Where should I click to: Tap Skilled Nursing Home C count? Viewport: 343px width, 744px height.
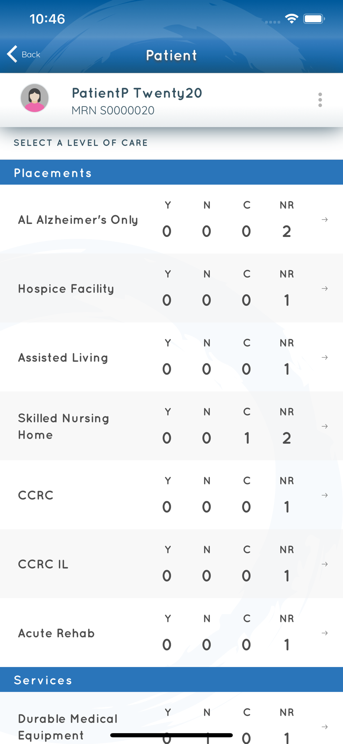click(x=247, y=438)
